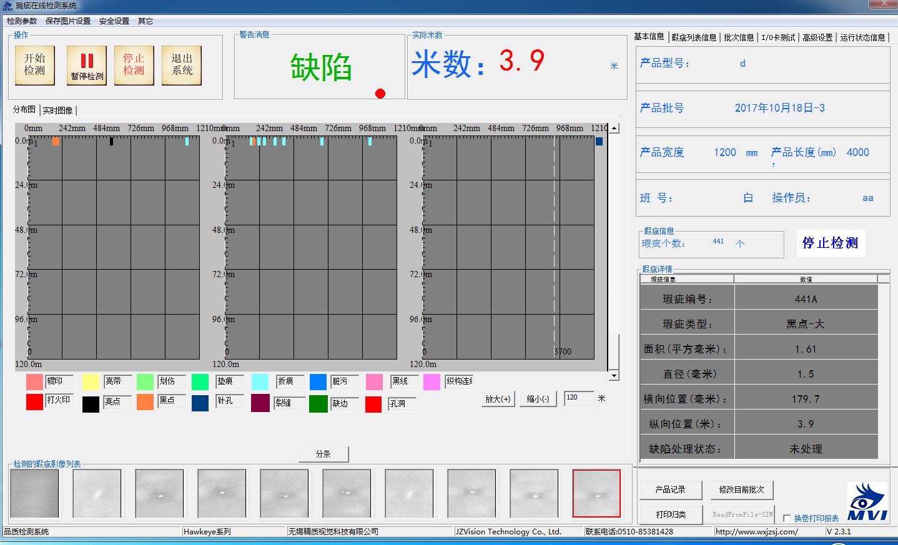Click the 退出系统 exit system icon
The width and height of the screenshot is (898, 545).
(x=180, y=65)
